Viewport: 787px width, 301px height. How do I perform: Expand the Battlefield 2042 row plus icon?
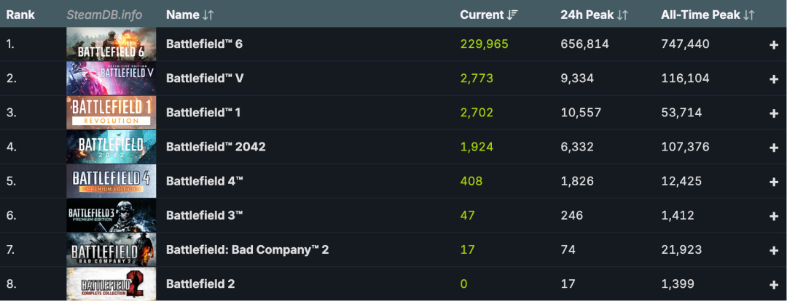tap(773, 147)
